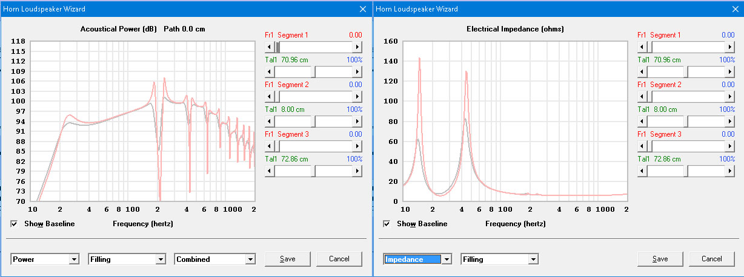The height and width of the screenshot is (277, 744).
Task: Open Filling dropdown in Electrical Impedance window
Action: [500, 259]
